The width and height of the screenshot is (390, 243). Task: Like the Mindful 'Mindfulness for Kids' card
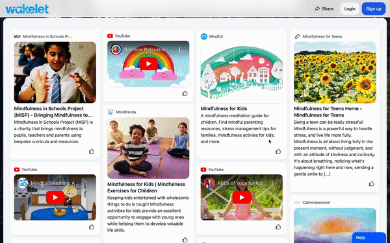pyautogui.click(x=278, y=151)
